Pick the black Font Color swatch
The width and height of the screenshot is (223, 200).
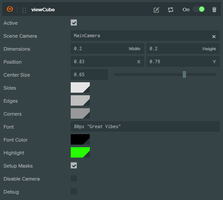[x=80, y=139]
